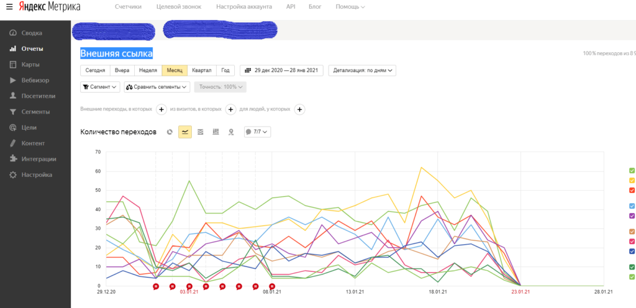The image size is (636, 308).
Task: Switch chart to stacked area view
Action: [x=201, y=132]
